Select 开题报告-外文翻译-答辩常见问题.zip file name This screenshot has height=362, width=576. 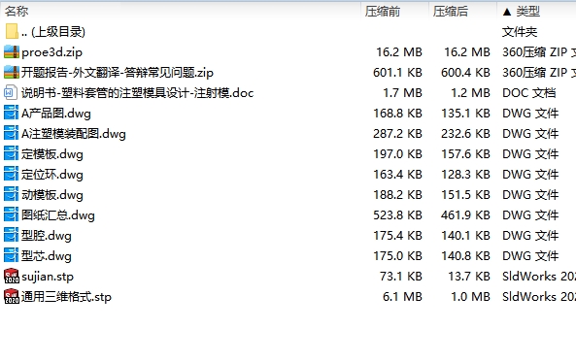(x=118, y=73)
